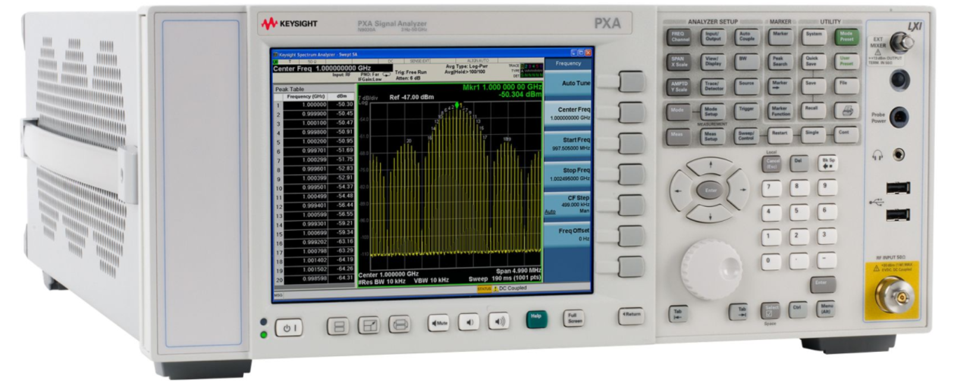Click the Recall key
Viewport: 954px width, 387px height.
click(x=813, y=111)
